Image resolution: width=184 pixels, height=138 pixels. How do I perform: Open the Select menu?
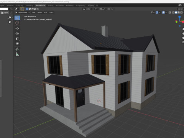tap(39, 13)
